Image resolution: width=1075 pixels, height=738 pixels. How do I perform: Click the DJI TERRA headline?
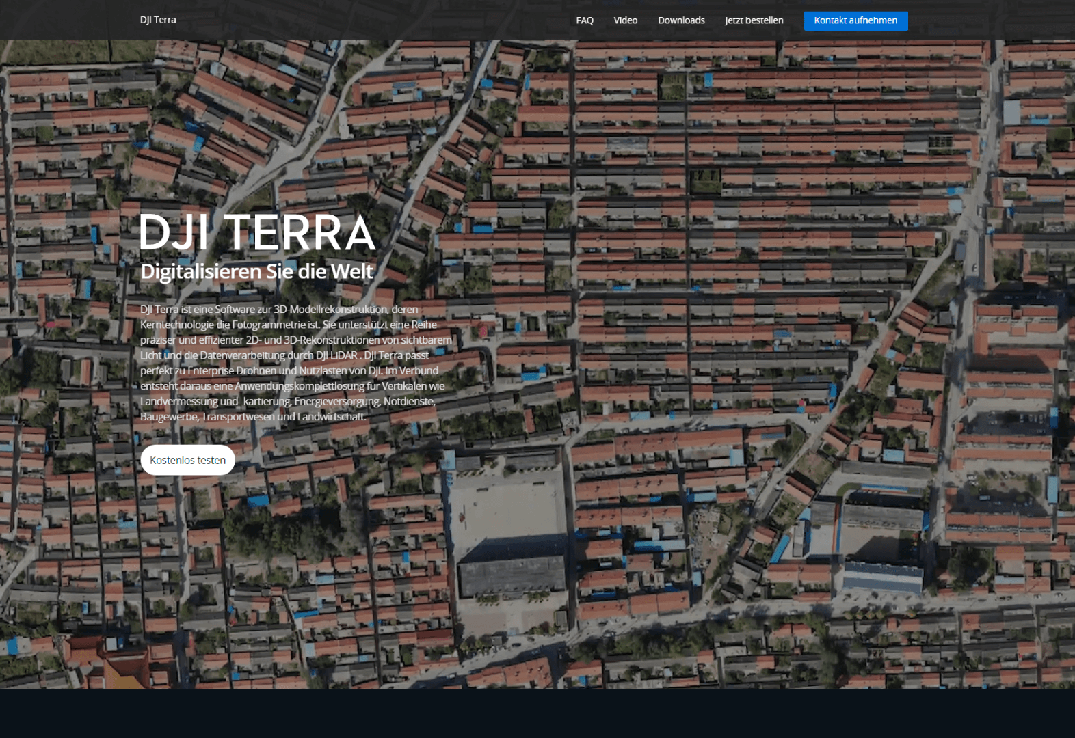click(x=258, y=232)
